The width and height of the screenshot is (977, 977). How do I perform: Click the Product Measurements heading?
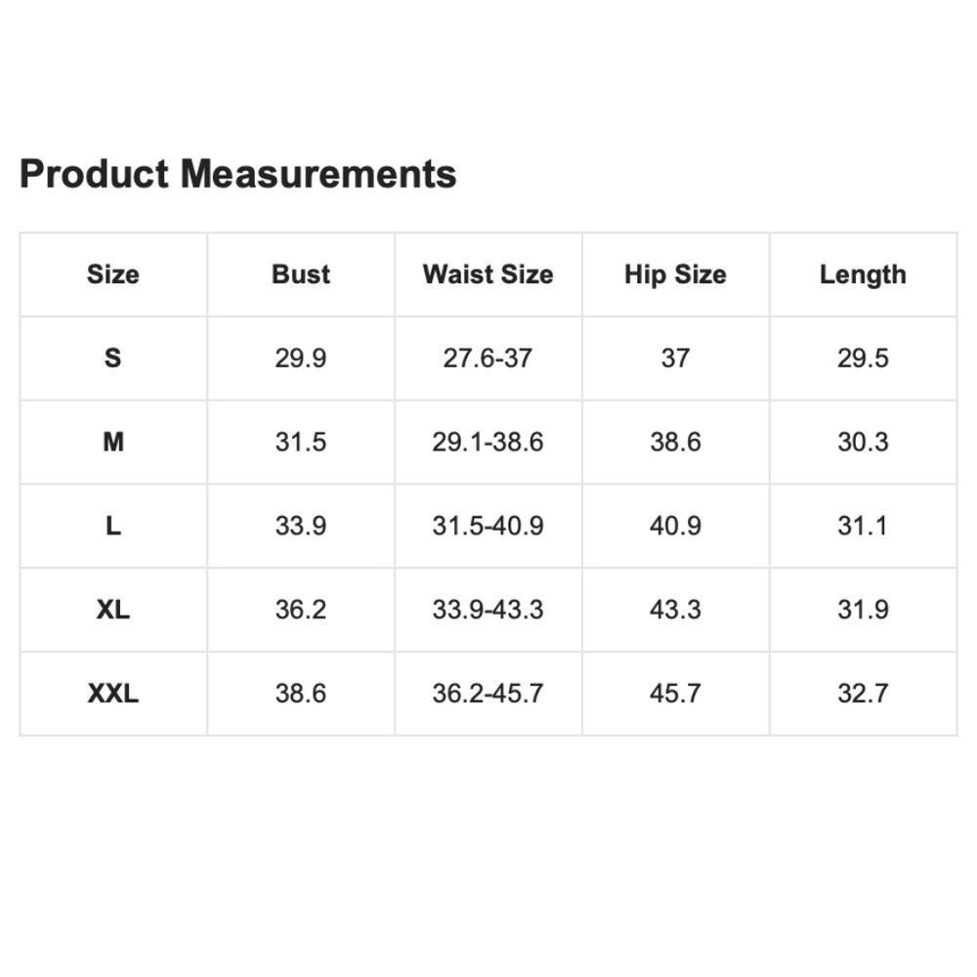tap(237, 175)
